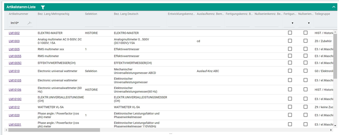Sort by Bez. Lang Deutsch column header
Viewport: 339px width, 135px height.
(126, 14)
